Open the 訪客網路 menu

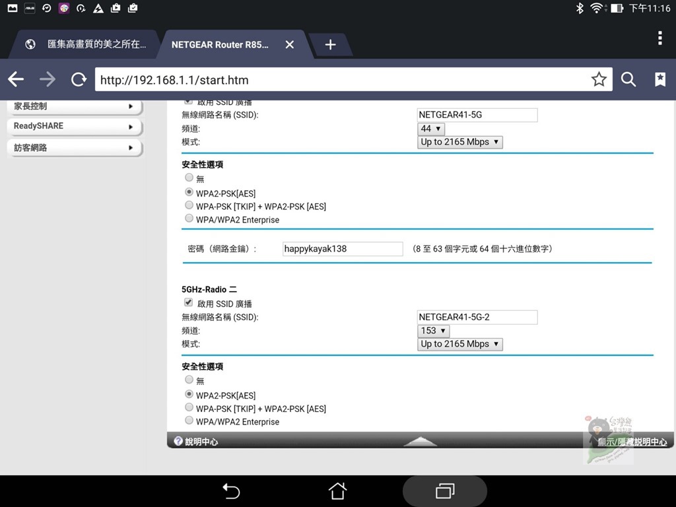(x=74, y=148)
